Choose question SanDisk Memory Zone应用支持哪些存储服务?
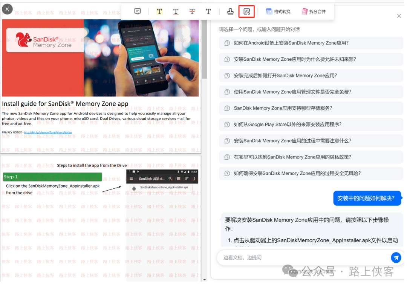The width and height of the screenshot is (407, 288). click(311, 108)
